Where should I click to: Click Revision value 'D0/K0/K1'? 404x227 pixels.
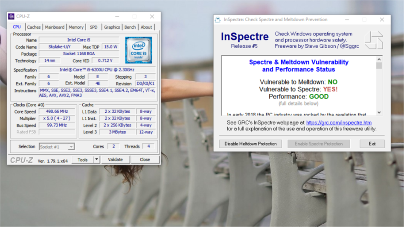pyautogui.click(x=145, y=84)
